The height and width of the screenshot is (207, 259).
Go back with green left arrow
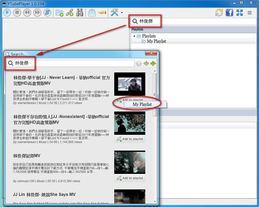(x=146, y=63)
